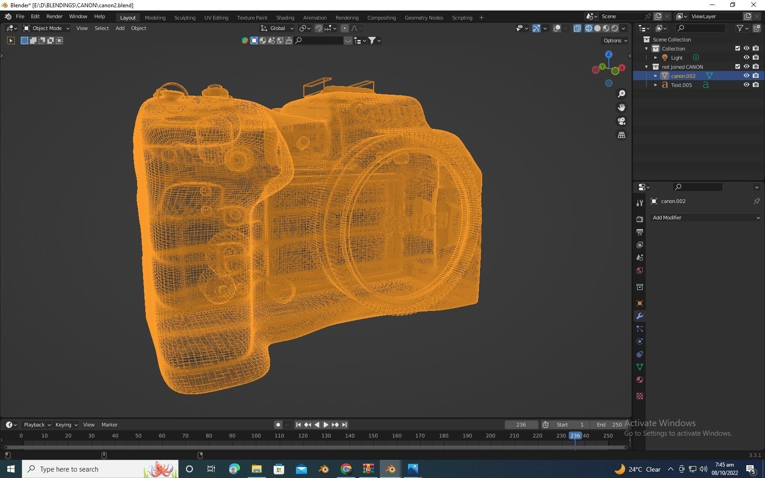Open the Object Mode dropdown
This screenshot has height=478, width=765.
click(46, 28)
